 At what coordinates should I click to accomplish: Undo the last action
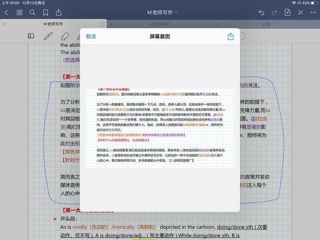tap(261, 12)
